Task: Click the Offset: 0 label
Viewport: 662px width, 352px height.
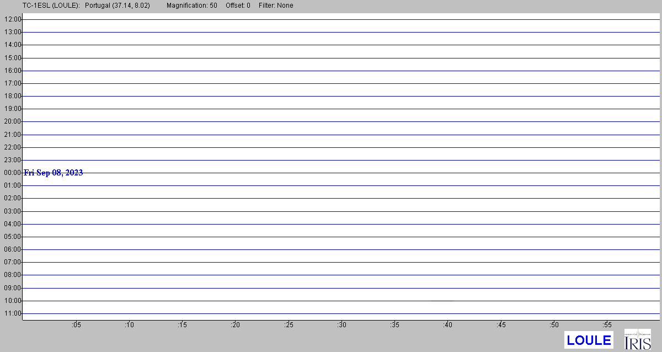Action: (x=238, y=6)
